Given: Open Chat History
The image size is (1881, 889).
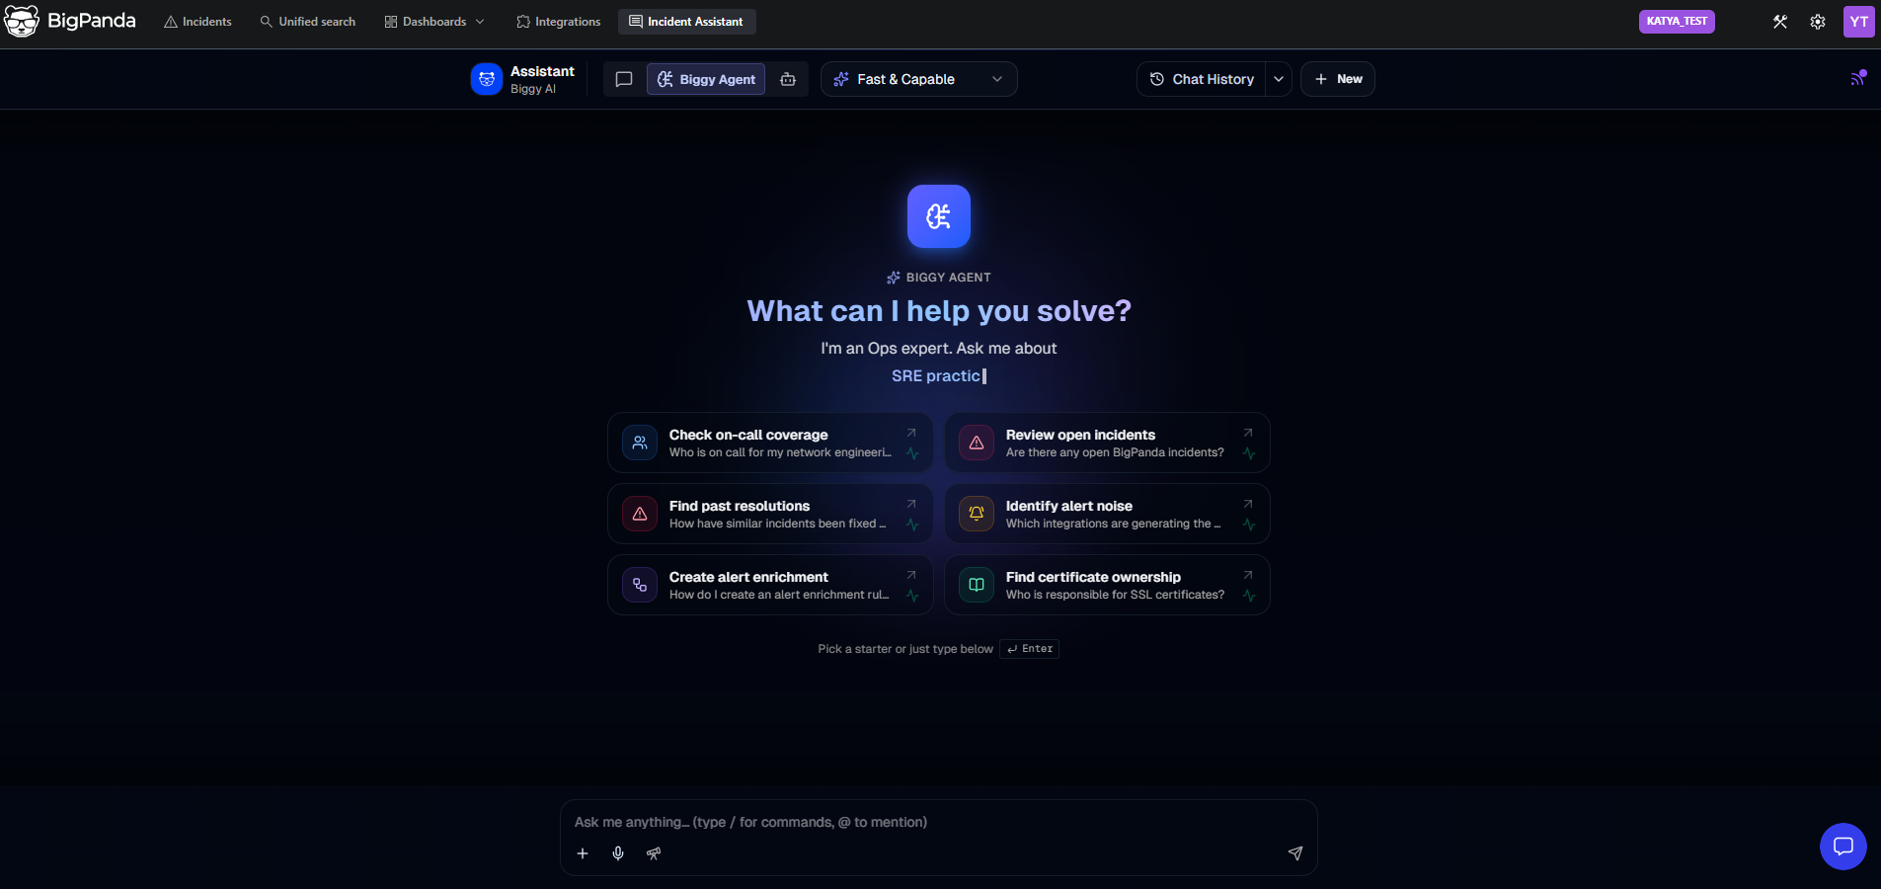Looking at the screenshot, I should [x=1202, y=79].
